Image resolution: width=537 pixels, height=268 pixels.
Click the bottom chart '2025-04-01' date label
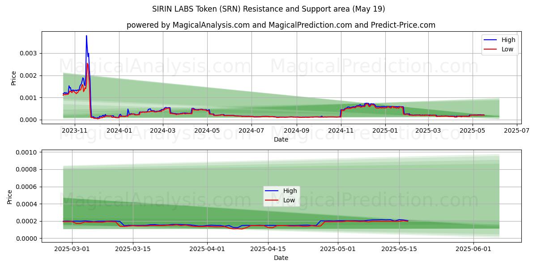point(208,250)
